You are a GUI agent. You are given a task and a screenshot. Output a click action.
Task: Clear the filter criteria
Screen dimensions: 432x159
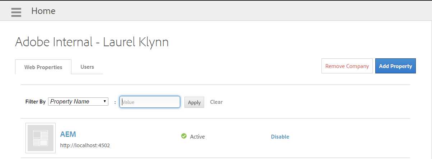[216, 102]
